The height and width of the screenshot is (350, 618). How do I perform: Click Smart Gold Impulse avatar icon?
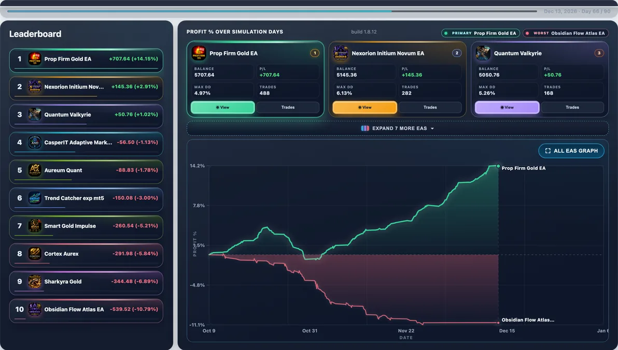click(x=35, y=226)
